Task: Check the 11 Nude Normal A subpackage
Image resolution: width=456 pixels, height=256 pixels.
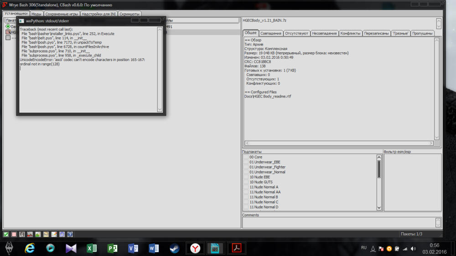Action: click(246, 187)
